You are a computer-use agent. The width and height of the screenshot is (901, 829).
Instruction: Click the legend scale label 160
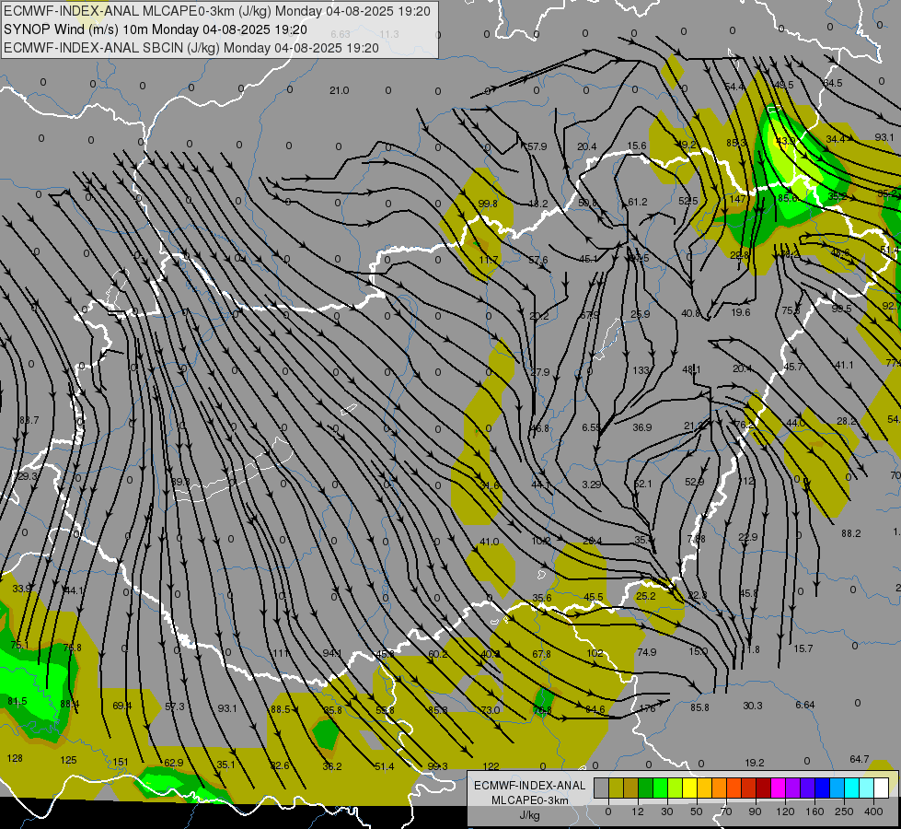click(814, 811)
